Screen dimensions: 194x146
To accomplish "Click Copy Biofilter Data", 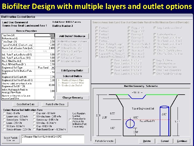I will tap(26, 104).
